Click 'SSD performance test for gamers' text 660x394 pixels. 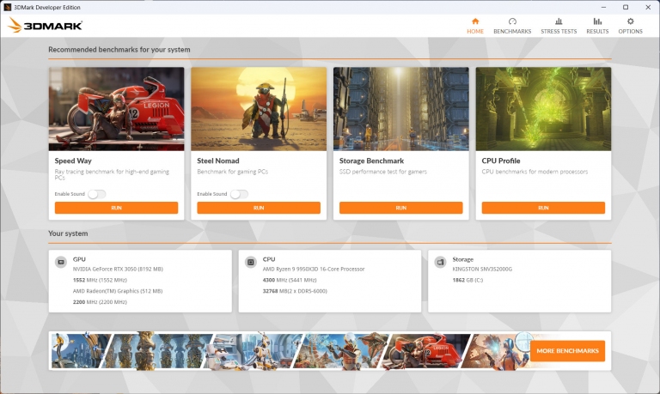pos(383,172)
